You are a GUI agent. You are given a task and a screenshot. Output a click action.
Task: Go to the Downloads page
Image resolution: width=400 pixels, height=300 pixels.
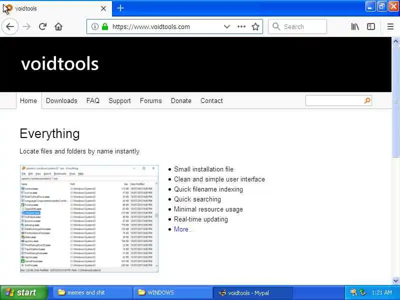point(61,101)
